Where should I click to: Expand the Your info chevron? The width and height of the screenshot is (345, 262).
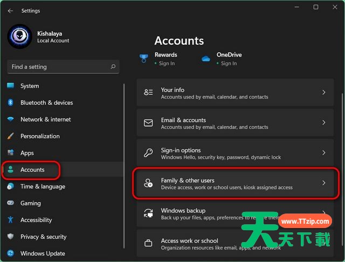323,93
